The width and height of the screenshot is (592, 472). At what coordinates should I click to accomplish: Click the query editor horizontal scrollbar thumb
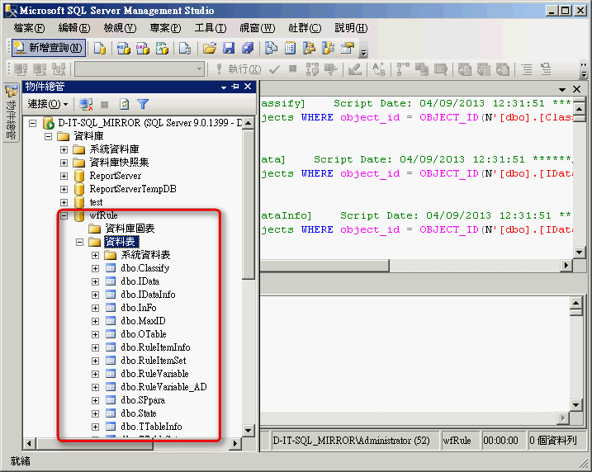pyautogui.click(x=324, y=266)
